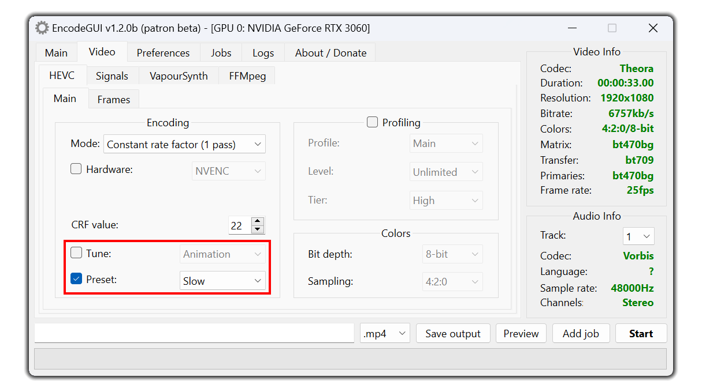Open the VapourSynth tab
The height and width of the screenshot is (392, 702).
coord(179,76)
